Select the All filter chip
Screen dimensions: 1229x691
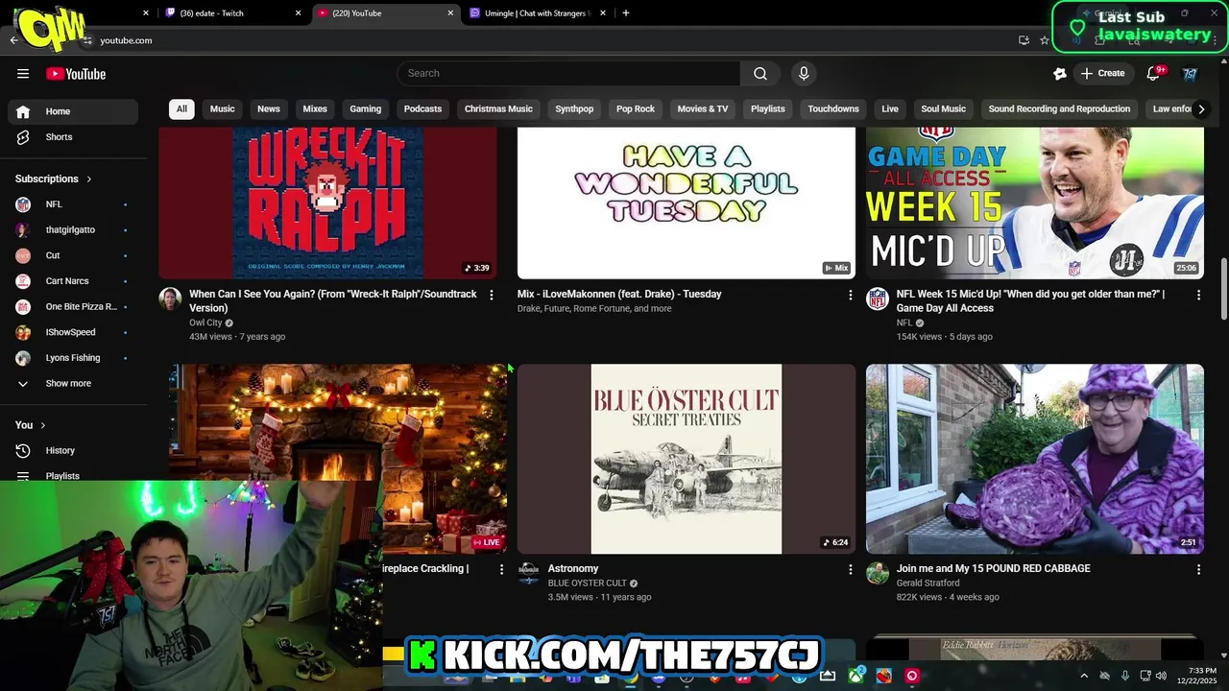[x=181, y=109]
